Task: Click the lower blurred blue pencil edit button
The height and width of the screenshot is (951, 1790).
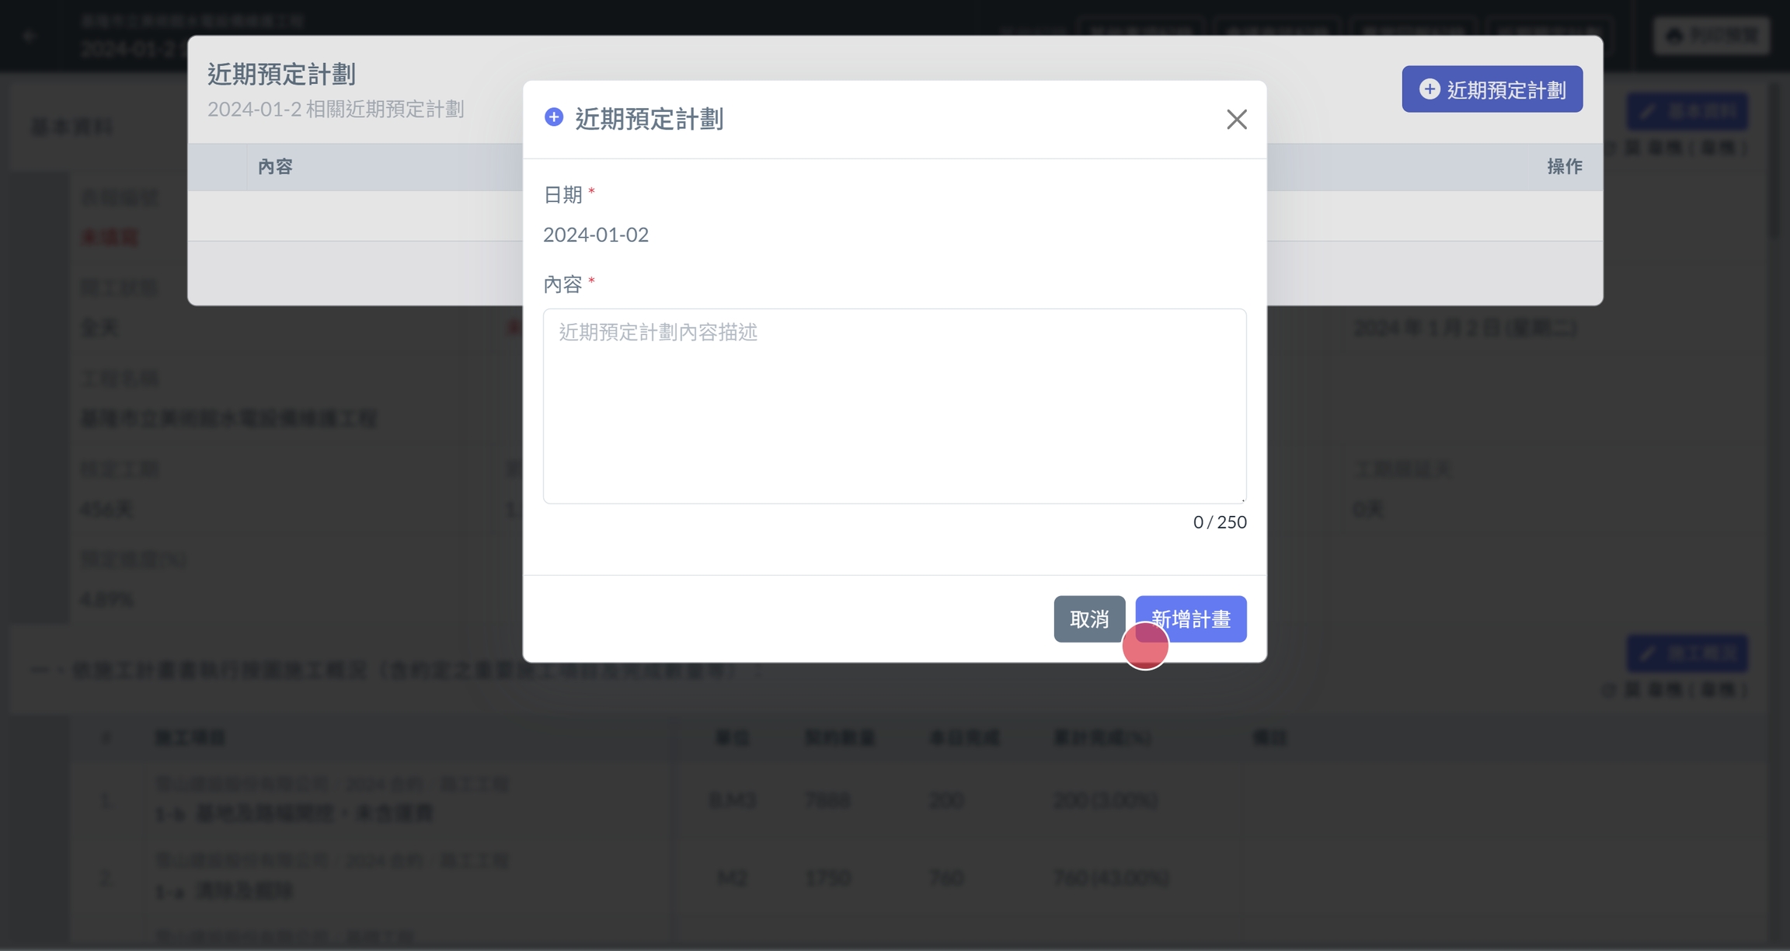Action: [x=1687, y=653]
